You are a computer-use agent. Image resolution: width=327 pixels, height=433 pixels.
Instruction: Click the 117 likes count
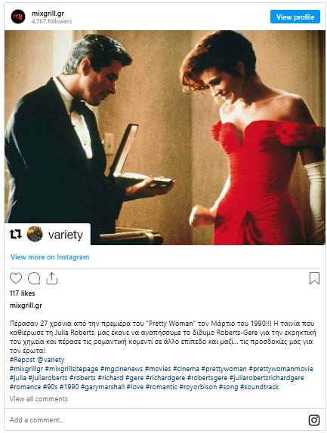point(22,293)
